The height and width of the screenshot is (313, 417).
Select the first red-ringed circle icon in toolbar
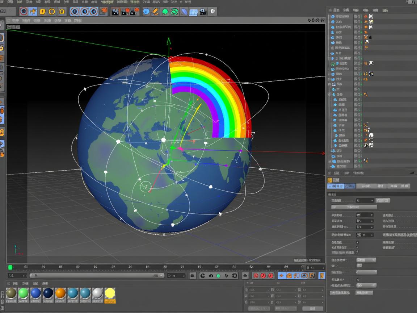point(24,12)
